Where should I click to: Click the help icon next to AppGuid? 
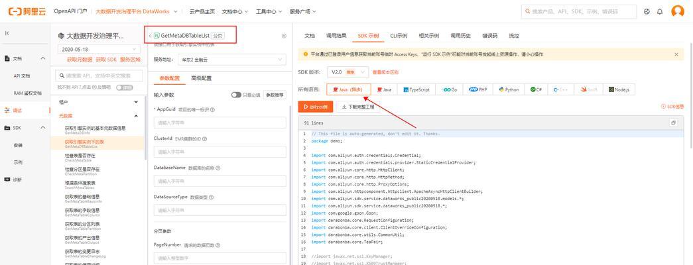[213, 109]
